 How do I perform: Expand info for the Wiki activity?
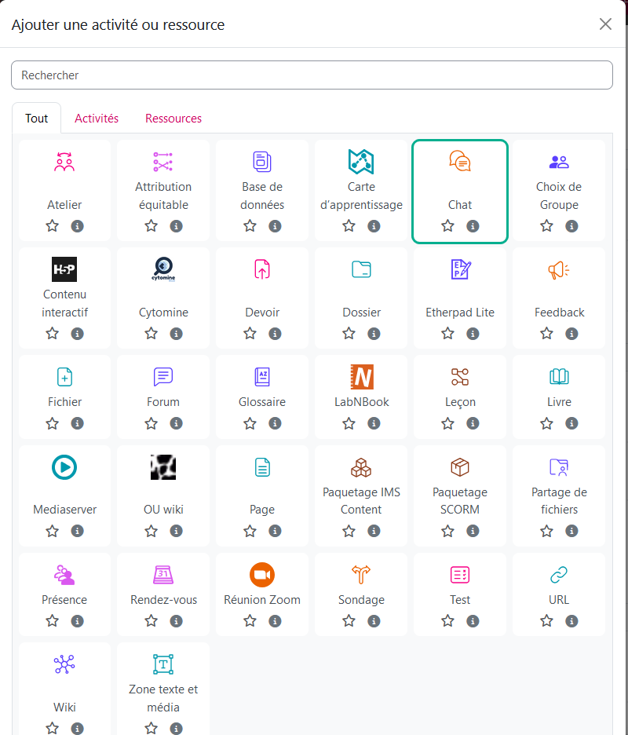(x=77, y=729)
